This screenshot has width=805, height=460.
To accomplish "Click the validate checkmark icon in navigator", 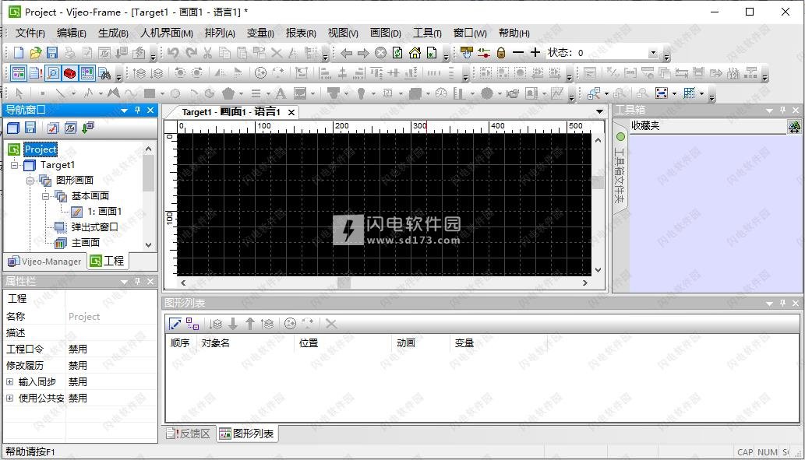I will 54,128.
